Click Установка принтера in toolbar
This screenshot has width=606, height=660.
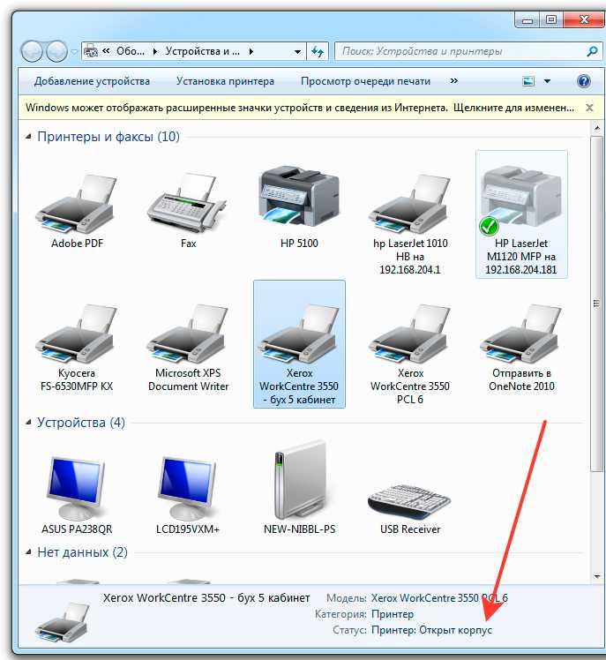point(225,81)
